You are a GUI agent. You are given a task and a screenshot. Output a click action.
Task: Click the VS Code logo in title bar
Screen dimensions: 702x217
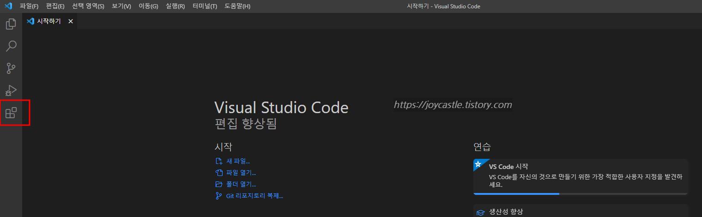(8, 6)
